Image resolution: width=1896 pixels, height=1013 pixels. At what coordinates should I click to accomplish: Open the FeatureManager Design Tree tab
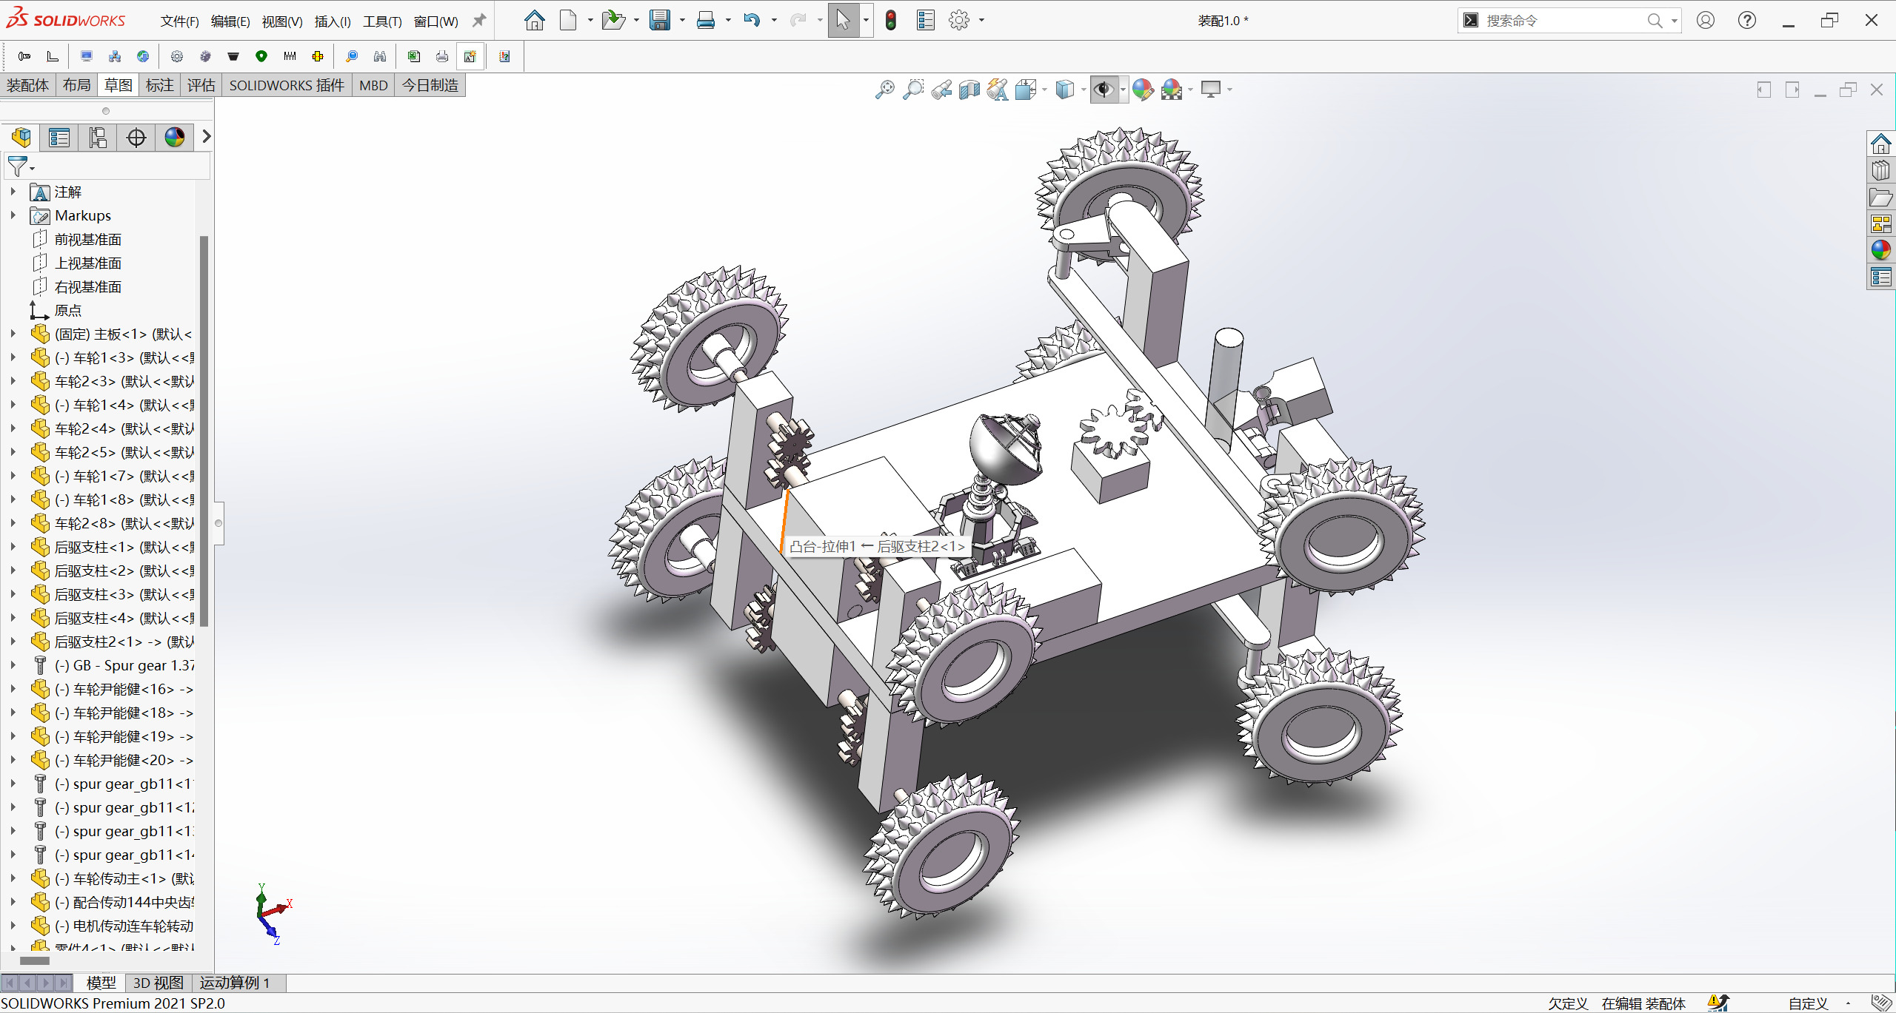point(21,137)
